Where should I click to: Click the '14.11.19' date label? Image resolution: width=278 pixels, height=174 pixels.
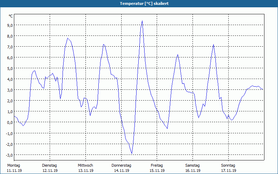(122, 171)
